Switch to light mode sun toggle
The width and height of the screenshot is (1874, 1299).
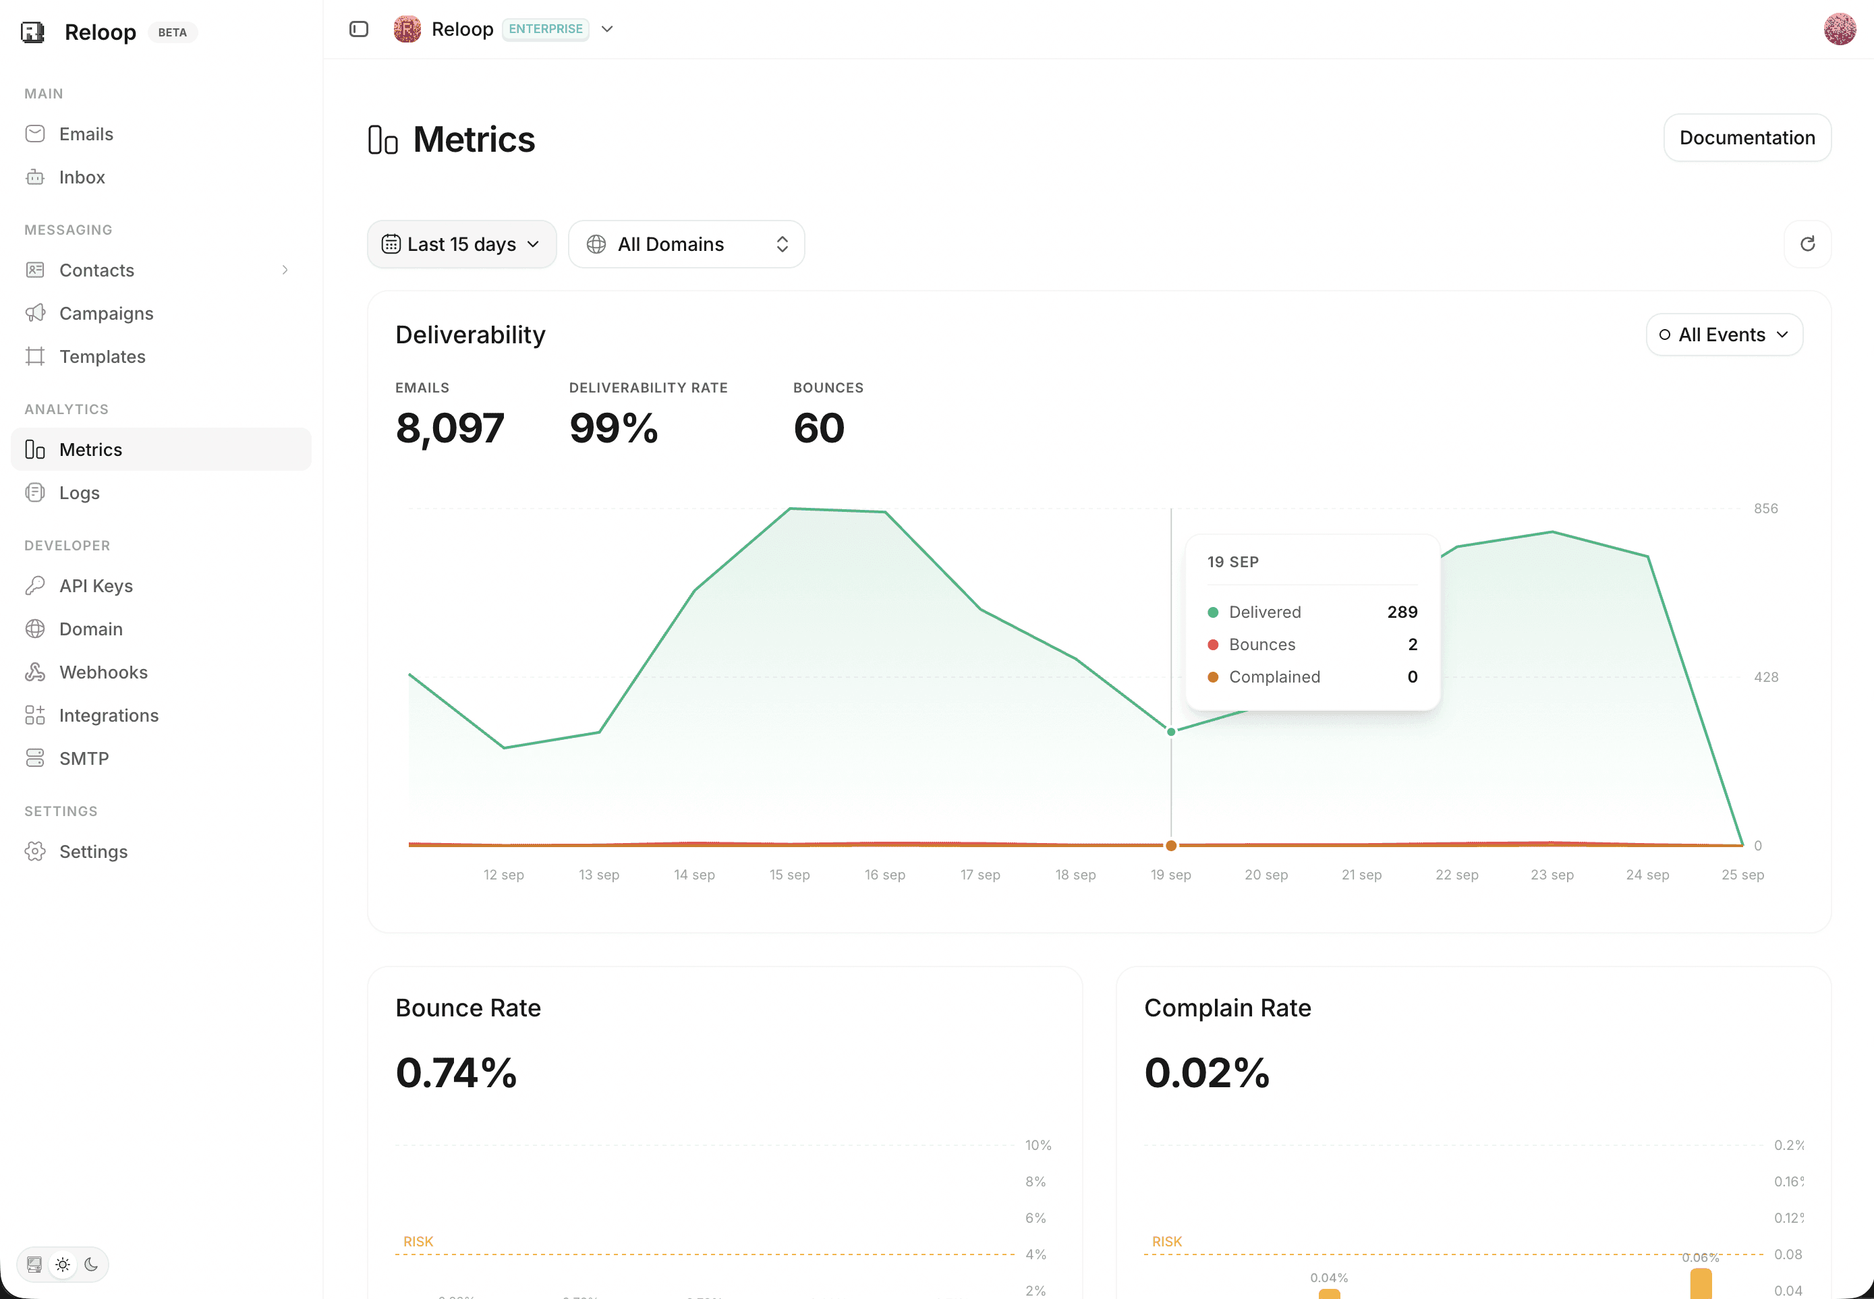(63, 1265)
